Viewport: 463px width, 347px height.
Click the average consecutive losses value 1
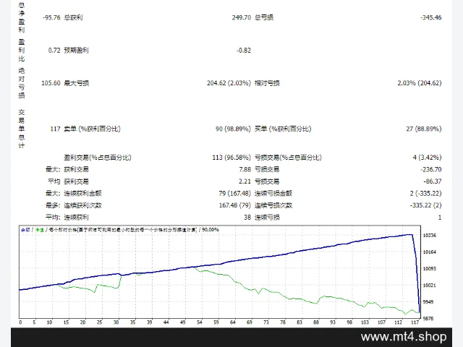[440, 217]
